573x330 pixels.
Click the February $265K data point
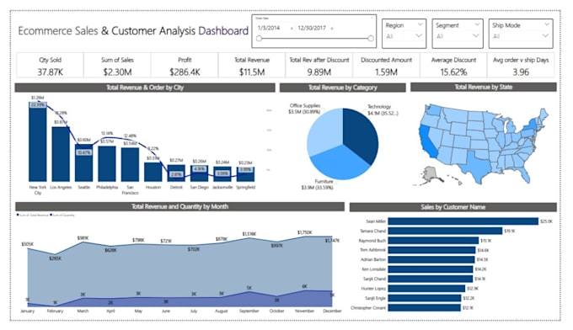55,254
